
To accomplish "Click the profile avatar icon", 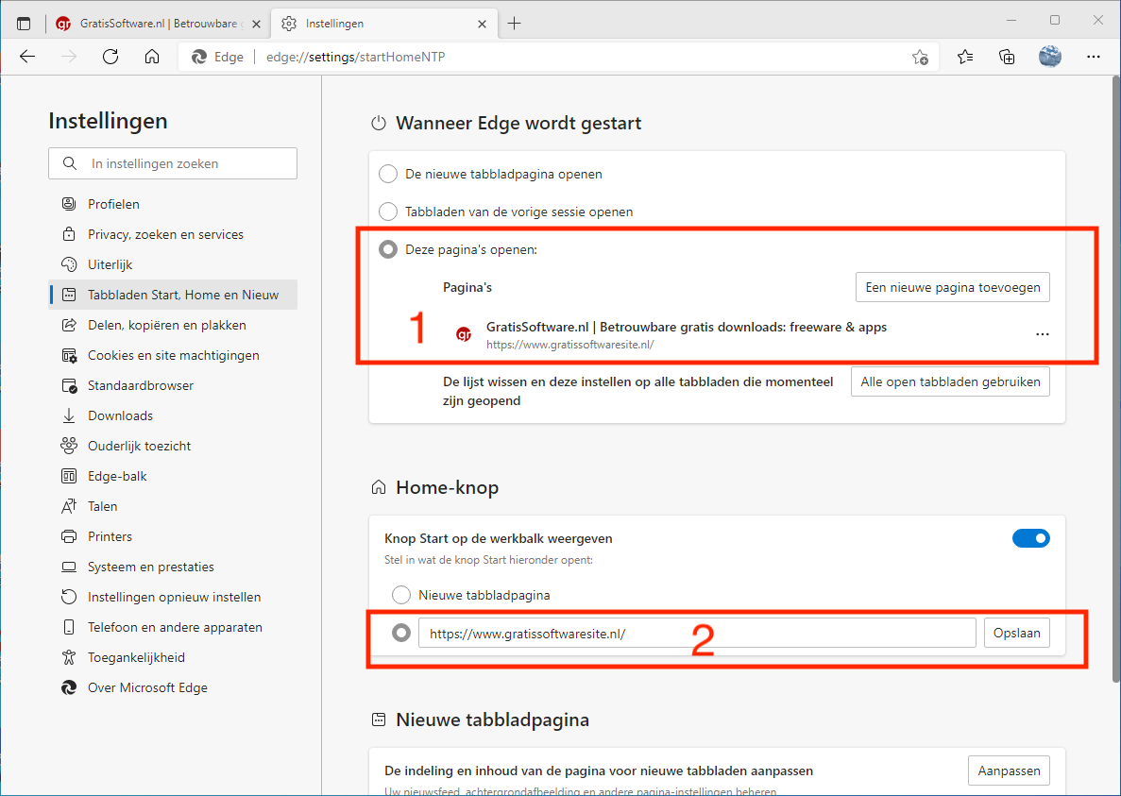I will [x=1049, y=57].
